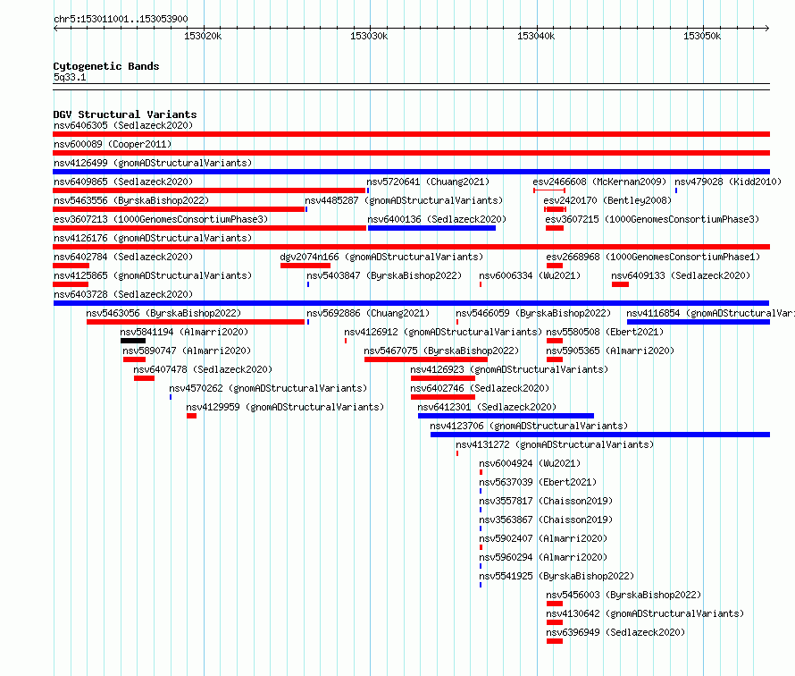Image resolution: width=795 pixels, height=676 pixels.
Task: Select the 5q33.1 cytogenetic band label
Action: tap(70, 77)
